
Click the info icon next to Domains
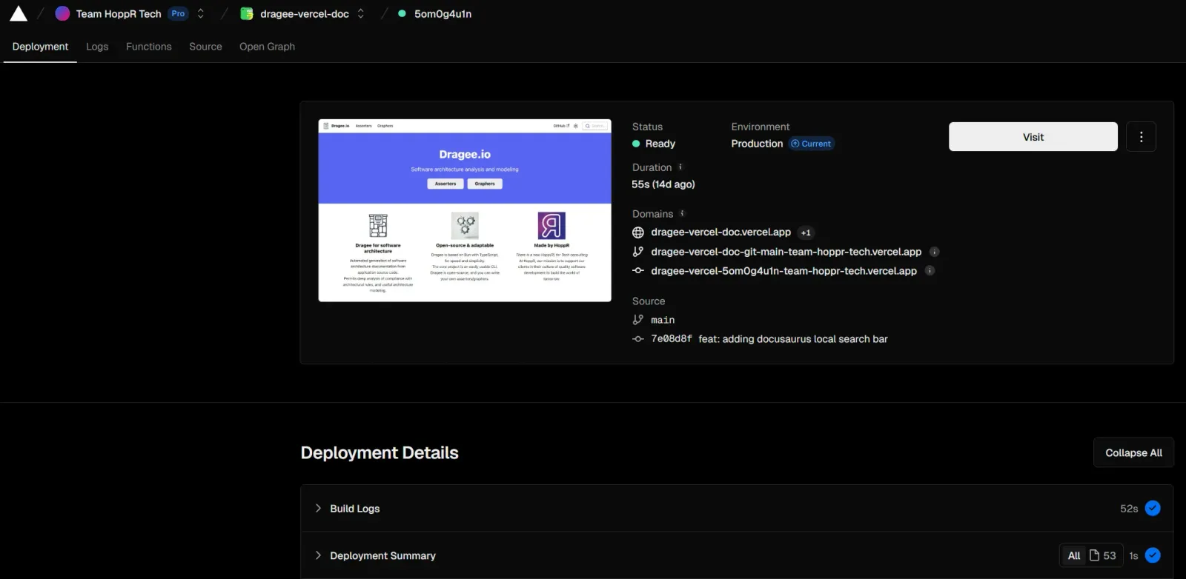[682, 213]
